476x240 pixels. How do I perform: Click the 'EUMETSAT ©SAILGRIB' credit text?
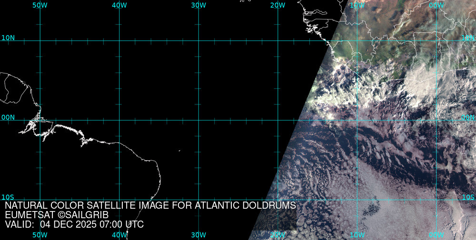tap(57, 215)
